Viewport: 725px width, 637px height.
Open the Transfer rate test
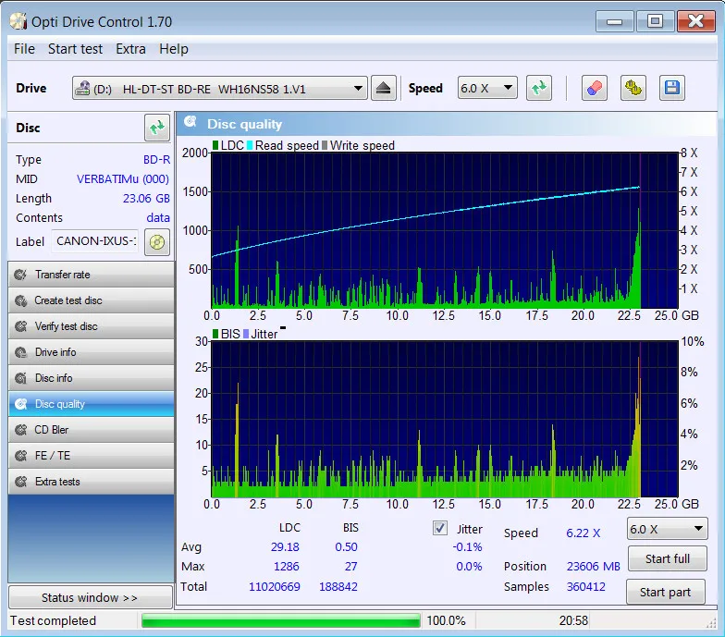click(91, 275)
